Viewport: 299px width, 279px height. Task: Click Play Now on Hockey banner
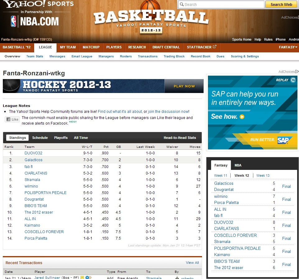tap(184, 86)
